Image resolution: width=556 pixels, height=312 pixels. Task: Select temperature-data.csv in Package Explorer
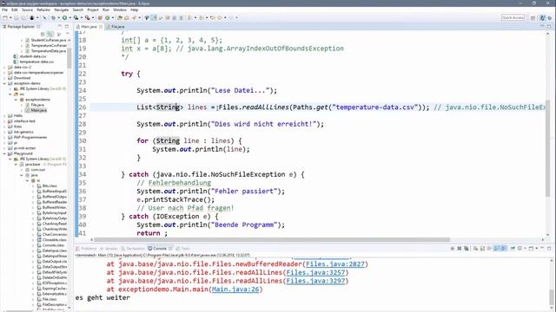pyautogui.click(x=36, y=62)
